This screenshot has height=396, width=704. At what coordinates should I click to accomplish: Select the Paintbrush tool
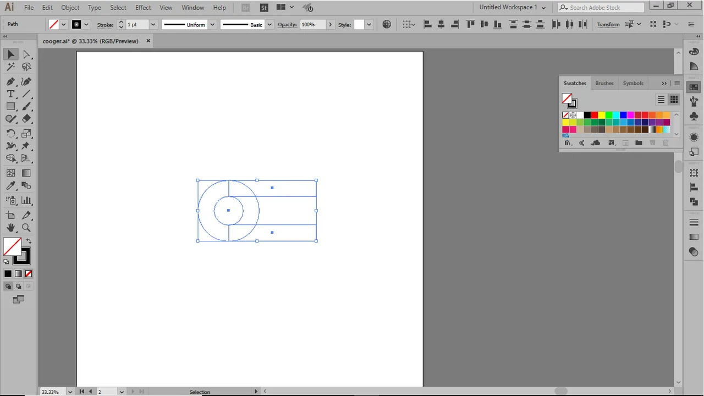click(26, 107)
